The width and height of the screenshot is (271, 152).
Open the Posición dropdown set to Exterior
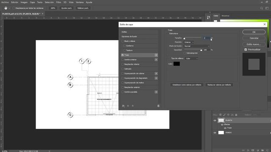[x=188, y=42]
